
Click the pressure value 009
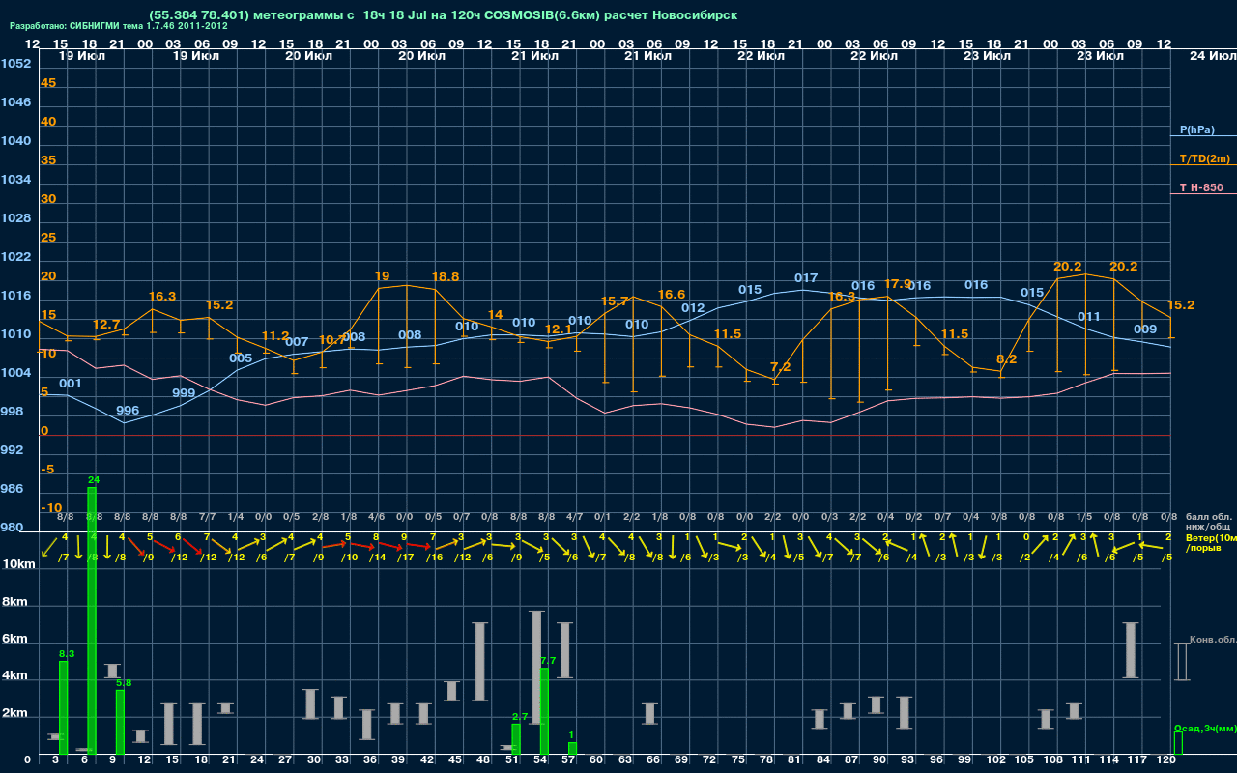(1145, 329)
